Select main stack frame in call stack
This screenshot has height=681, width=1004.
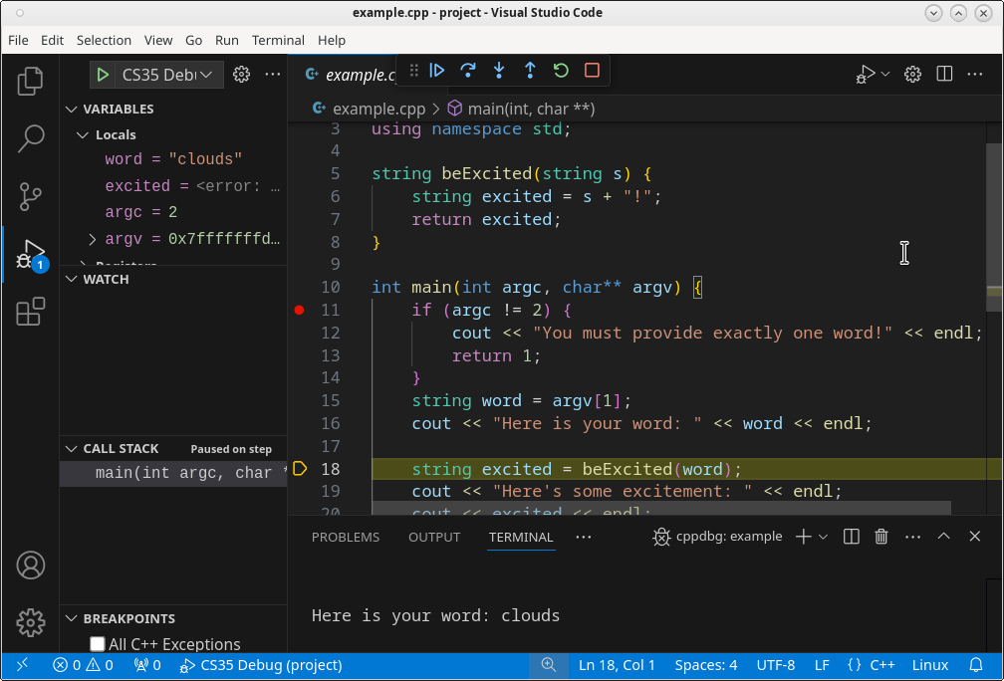[173, 474]
